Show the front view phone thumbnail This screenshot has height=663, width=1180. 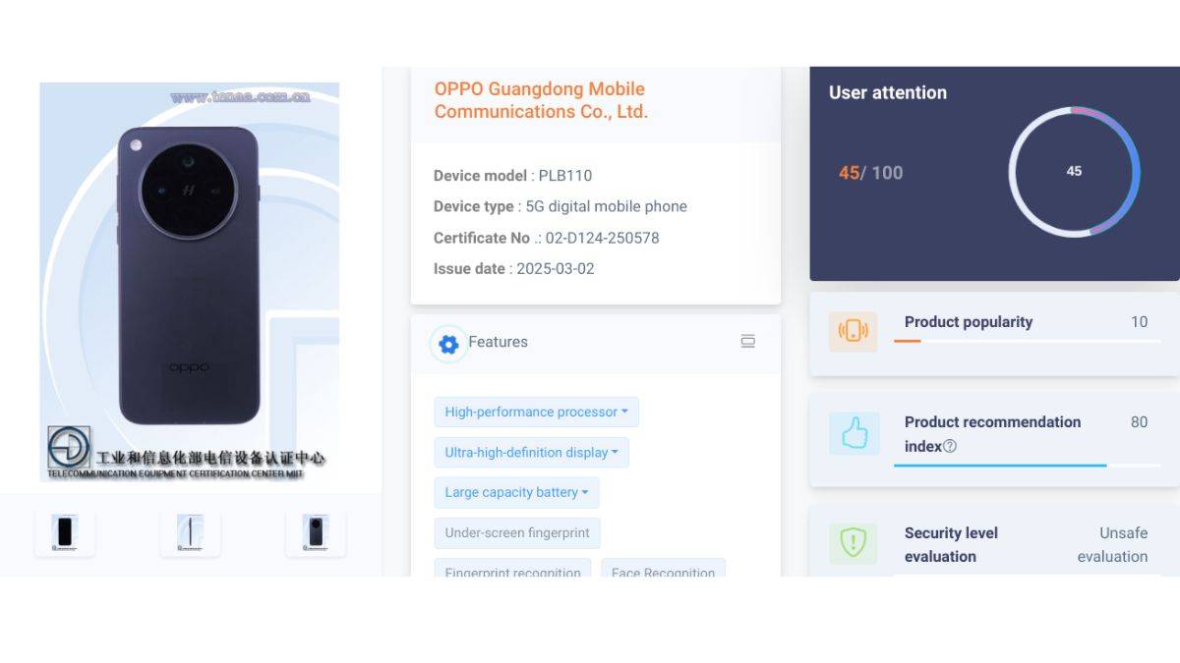(x=65, y=532)
